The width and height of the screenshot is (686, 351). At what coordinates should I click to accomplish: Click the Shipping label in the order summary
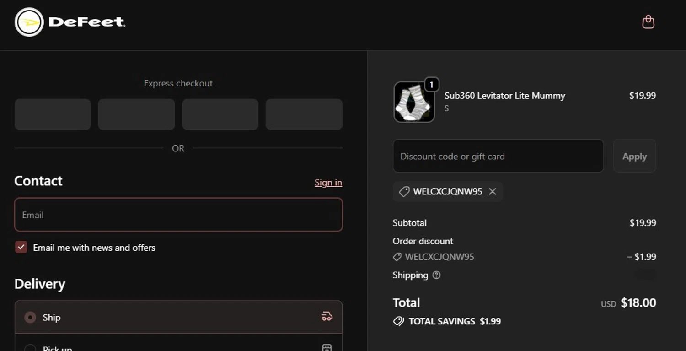(x=410, y=275)
